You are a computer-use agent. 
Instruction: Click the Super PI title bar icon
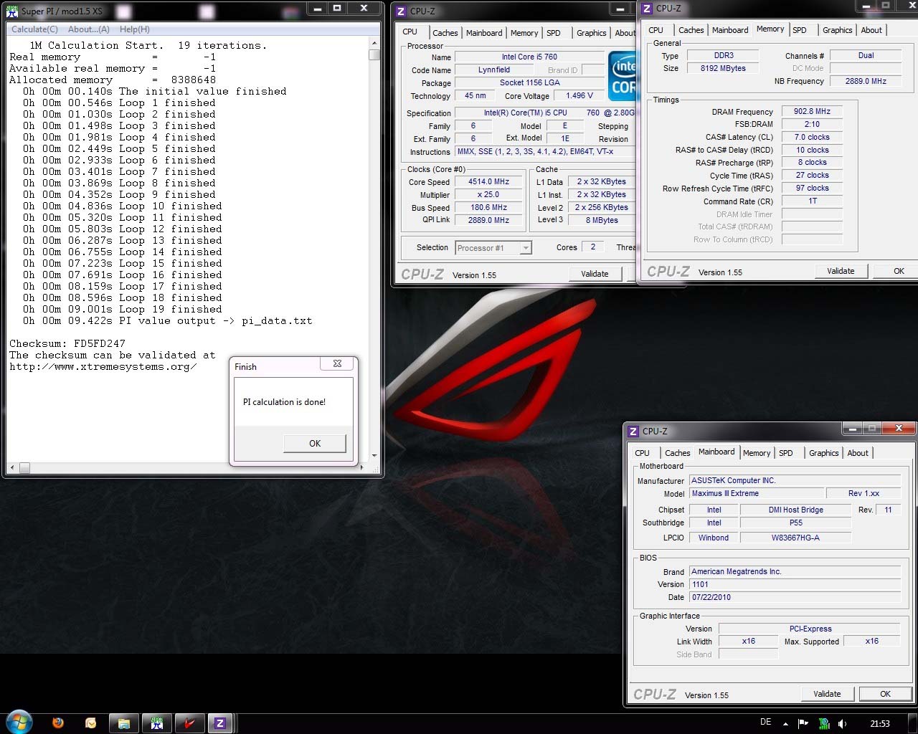12,11
